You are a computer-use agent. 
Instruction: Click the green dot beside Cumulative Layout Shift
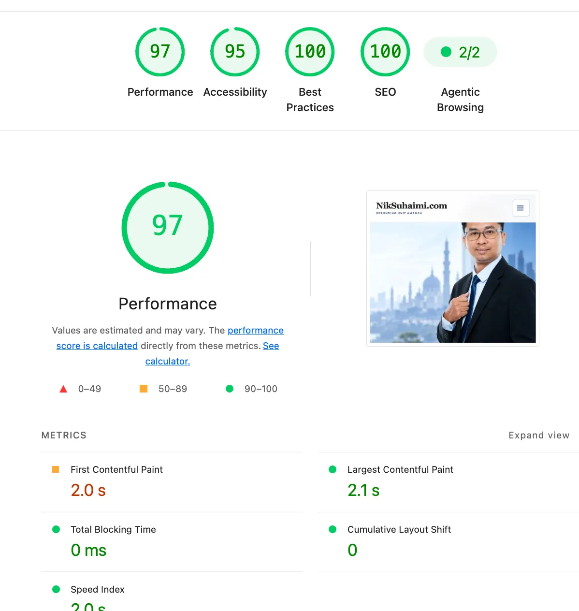tap(333, 529)
